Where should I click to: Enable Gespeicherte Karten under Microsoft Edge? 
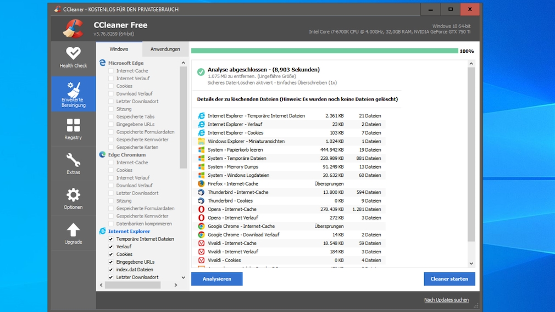pos(111,147)
